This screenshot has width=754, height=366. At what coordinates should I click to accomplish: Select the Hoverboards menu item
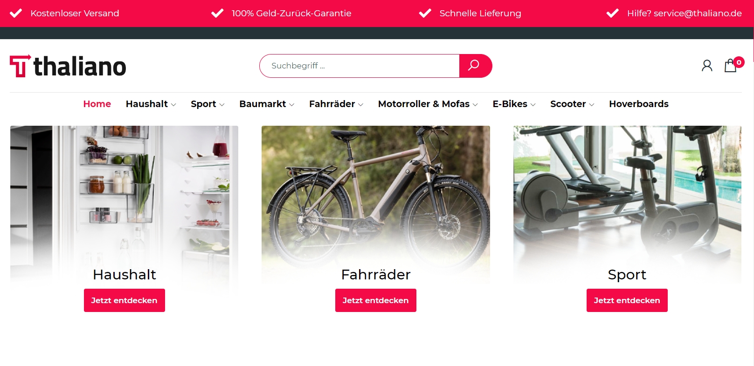point(638,104)
